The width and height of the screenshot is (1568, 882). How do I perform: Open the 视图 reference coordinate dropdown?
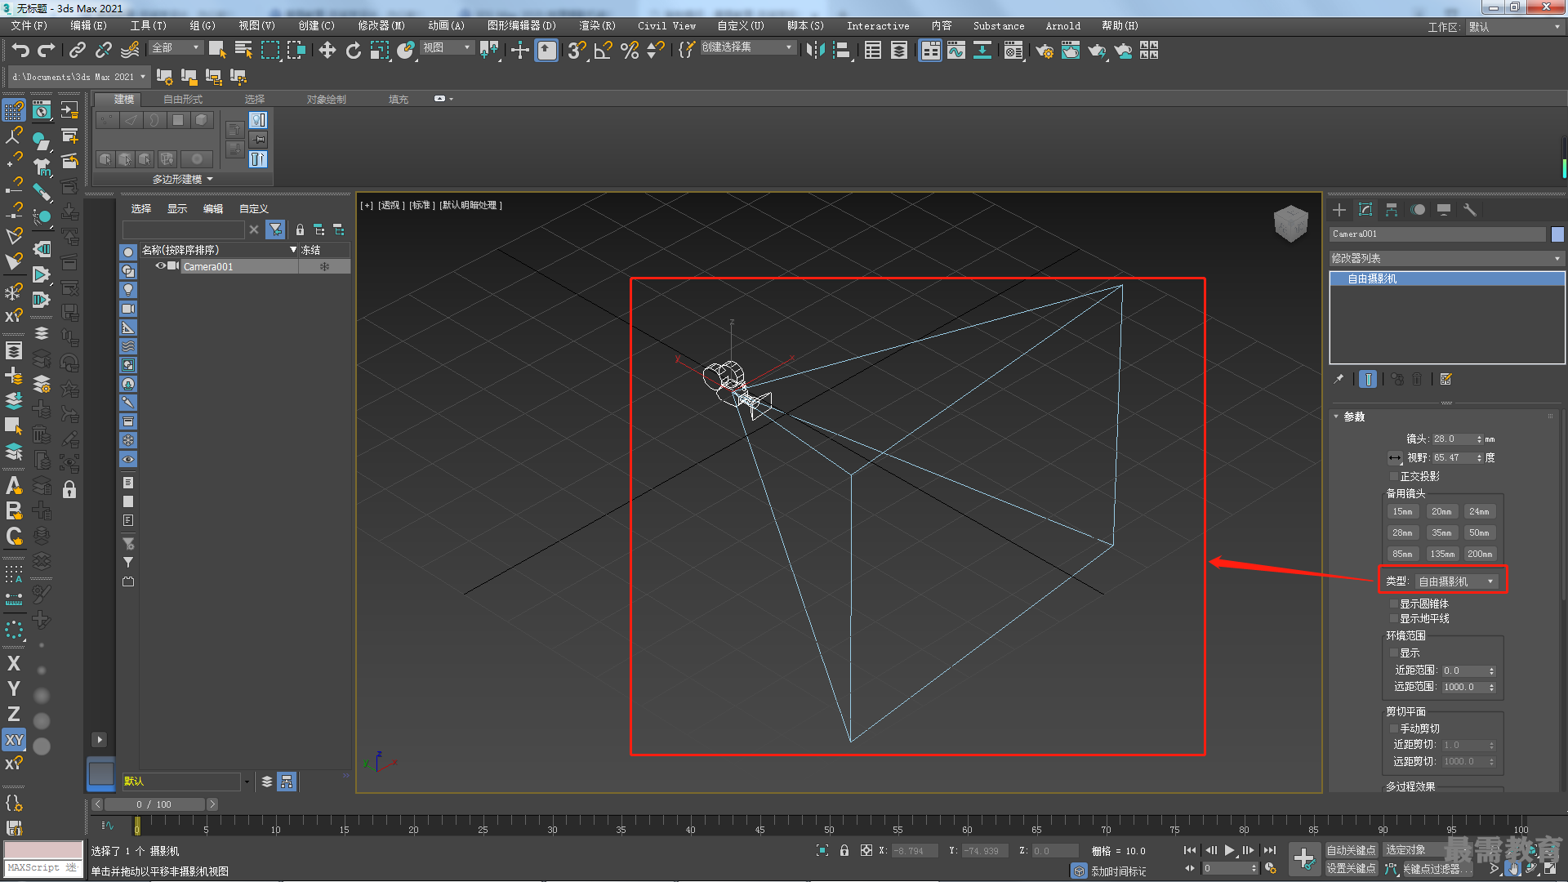447,48
